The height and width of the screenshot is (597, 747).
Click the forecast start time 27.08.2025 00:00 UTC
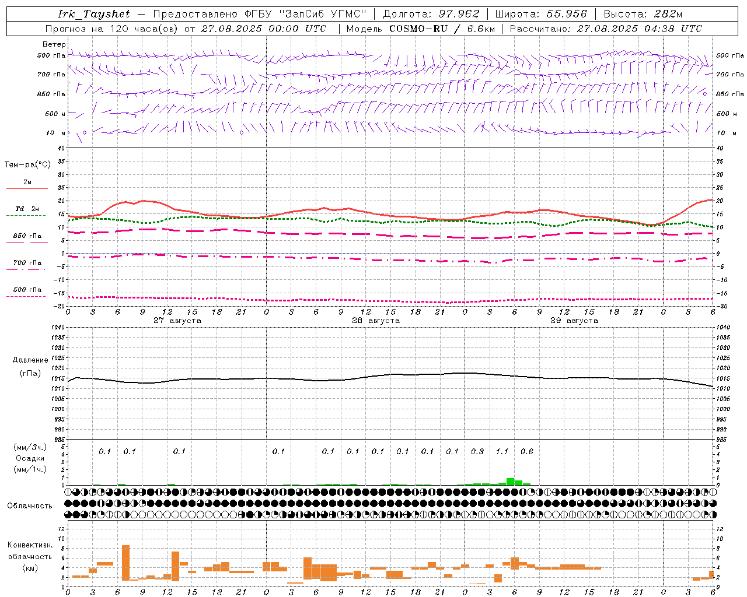coord(264,29)
